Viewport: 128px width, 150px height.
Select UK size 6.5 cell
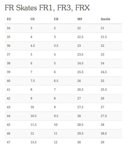[x=56, y=81]
